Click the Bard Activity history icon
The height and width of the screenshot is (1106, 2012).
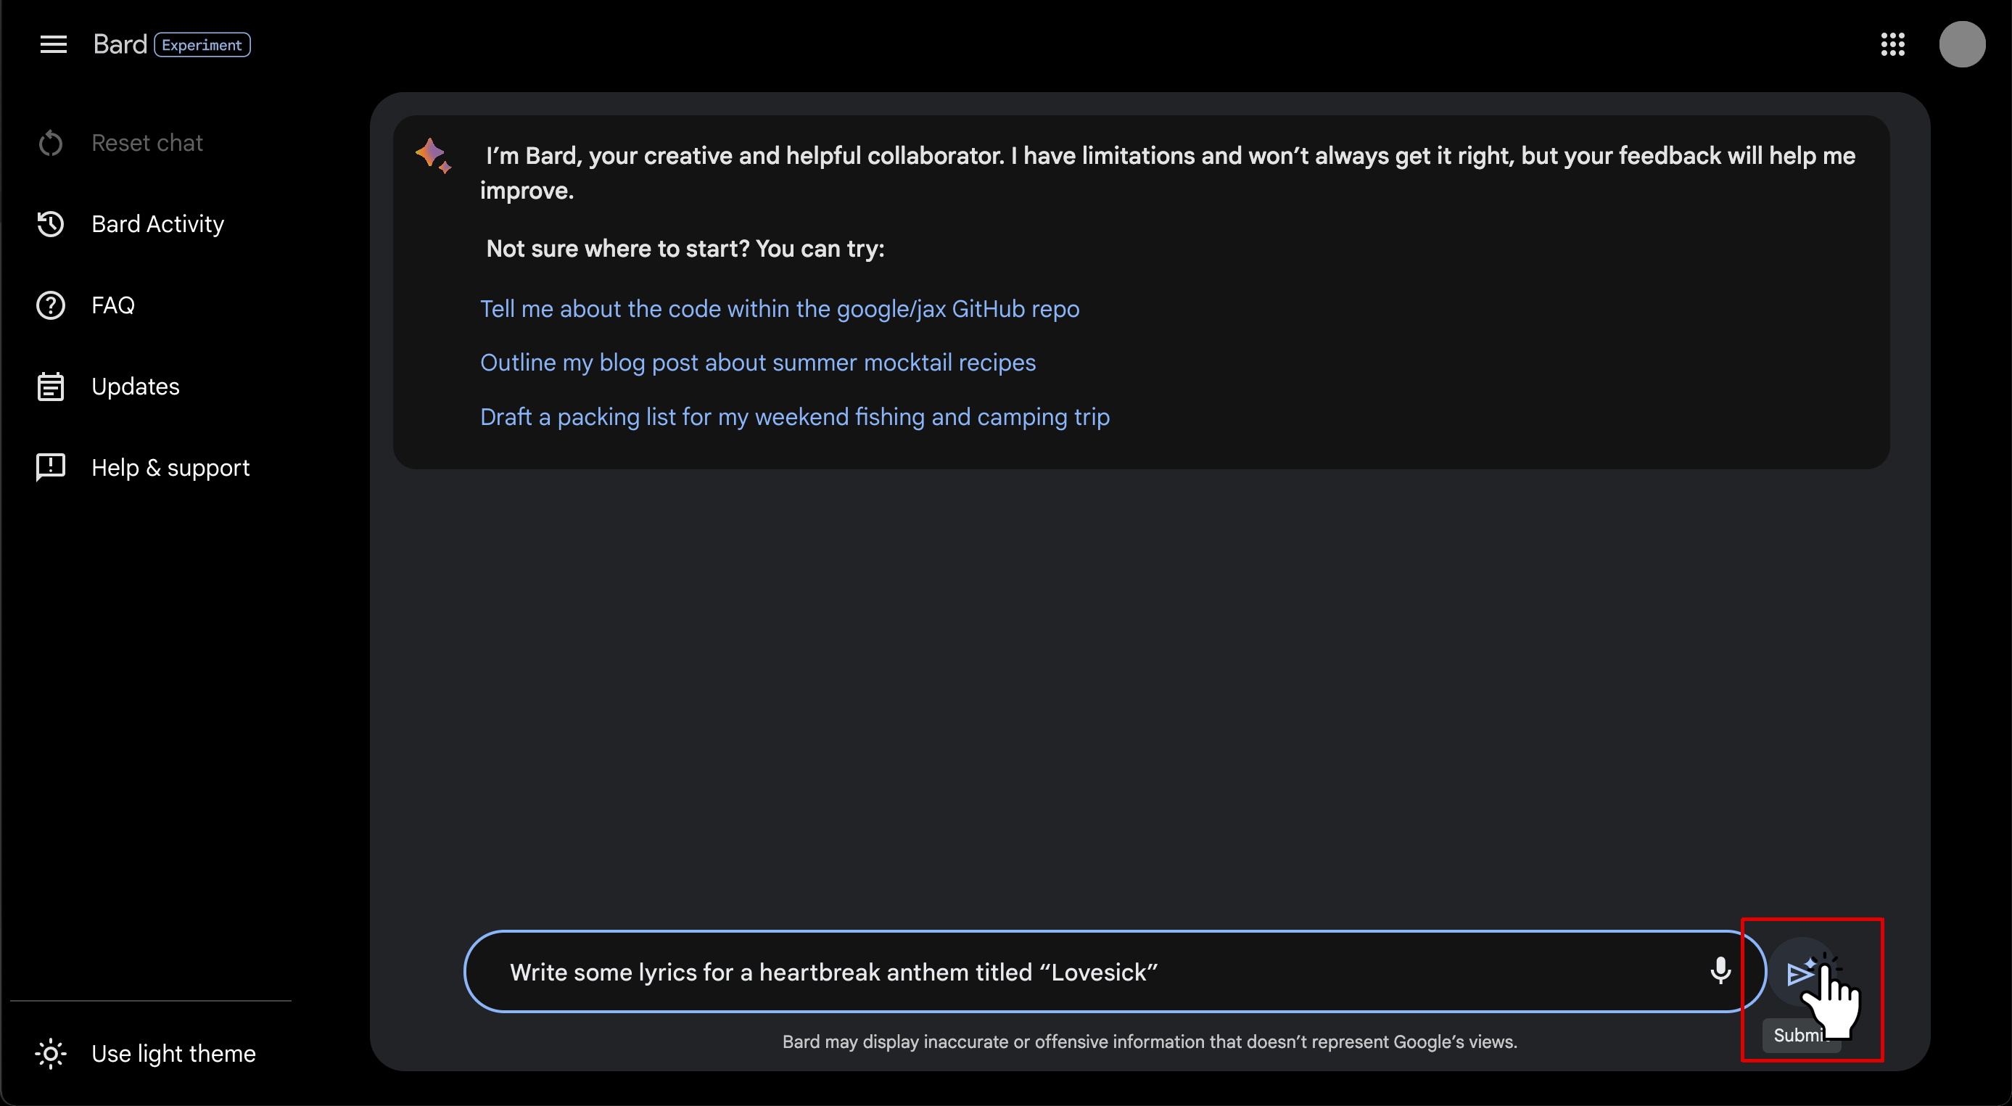(x=51, y=224)
